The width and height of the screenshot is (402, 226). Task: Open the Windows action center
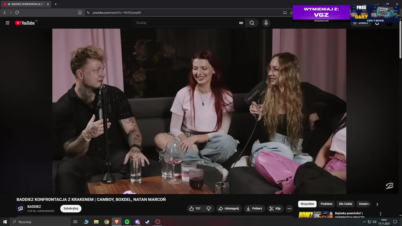(395, 222)
